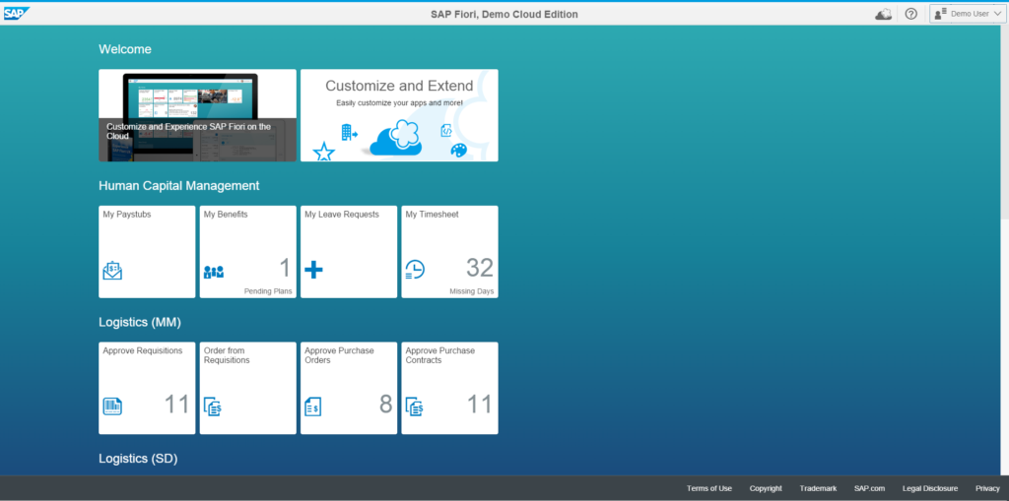Open the Customize and Extend tile
Image resolution: width=1009 pixels, height=501 pixels.
[x=399, y=115]
